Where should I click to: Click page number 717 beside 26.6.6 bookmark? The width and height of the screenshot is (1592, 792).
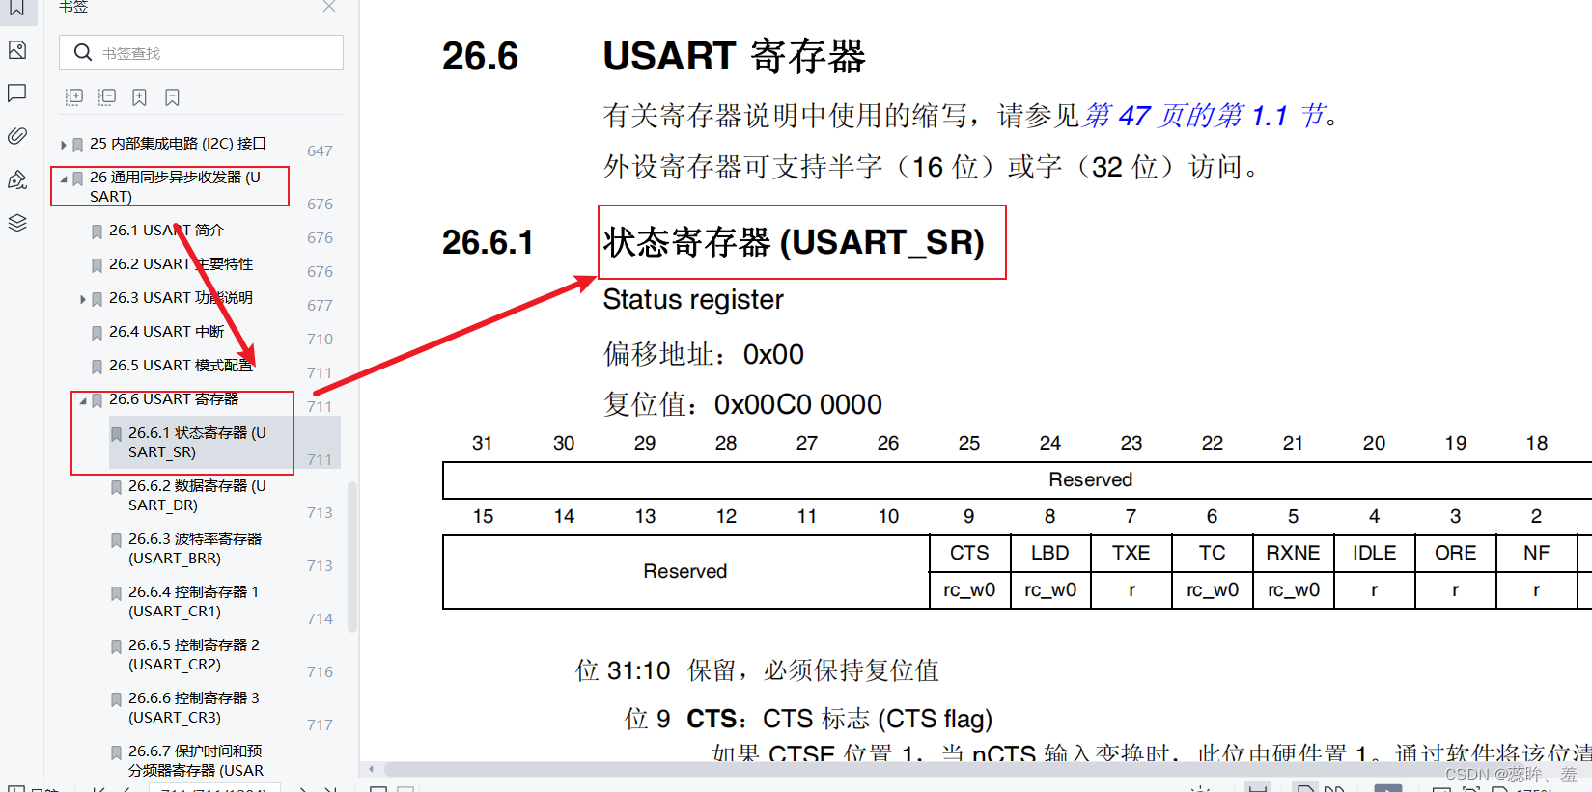coord(320,725)
